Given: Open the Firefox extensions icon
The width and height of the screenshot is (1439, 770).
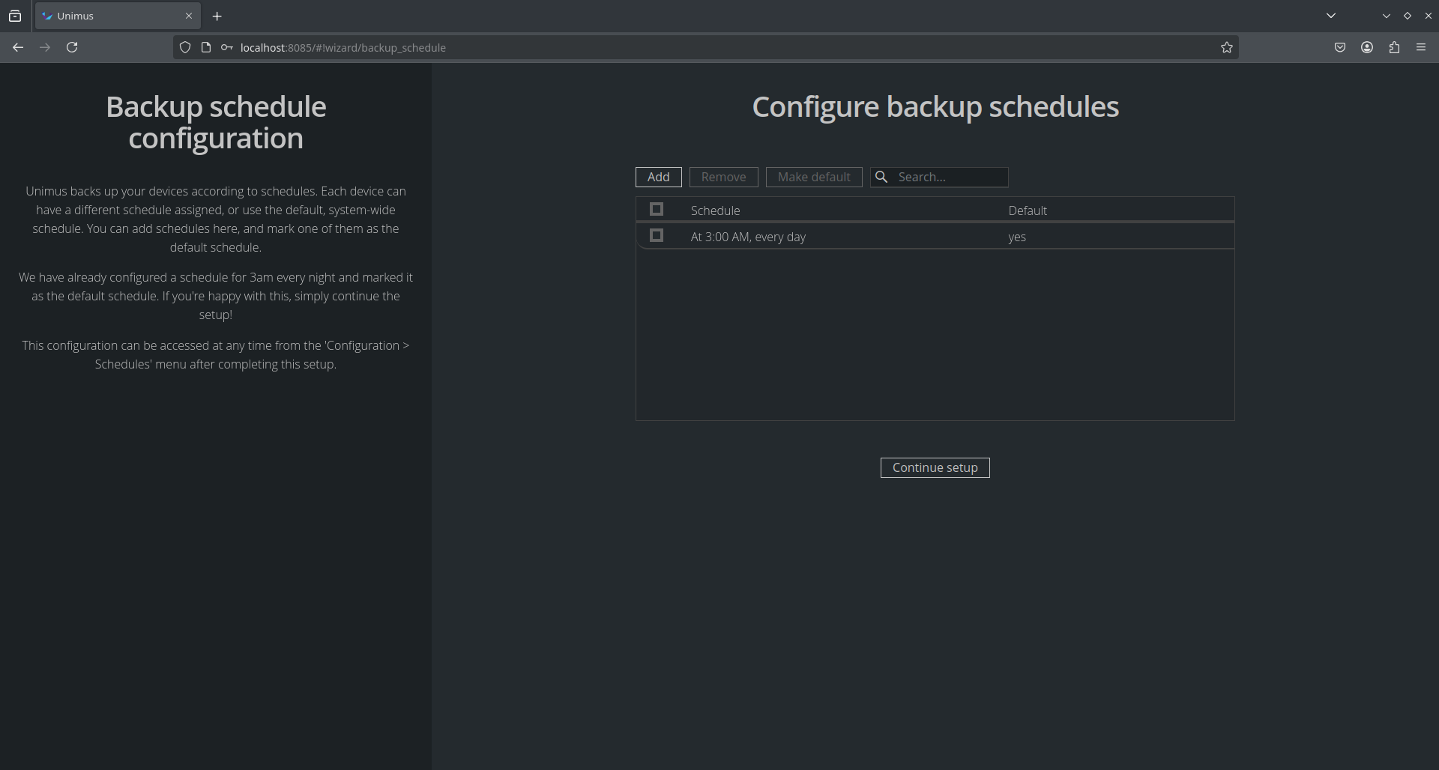Looking at the screenshot, I should coord(1393,47).
